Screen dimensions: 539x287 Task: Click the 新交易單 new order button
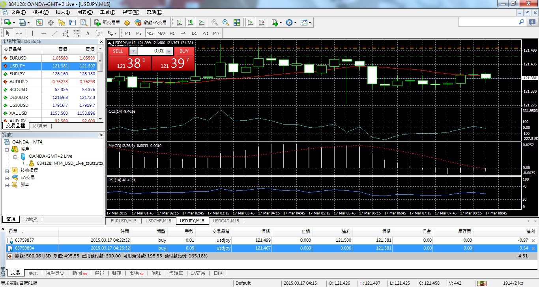107,23
